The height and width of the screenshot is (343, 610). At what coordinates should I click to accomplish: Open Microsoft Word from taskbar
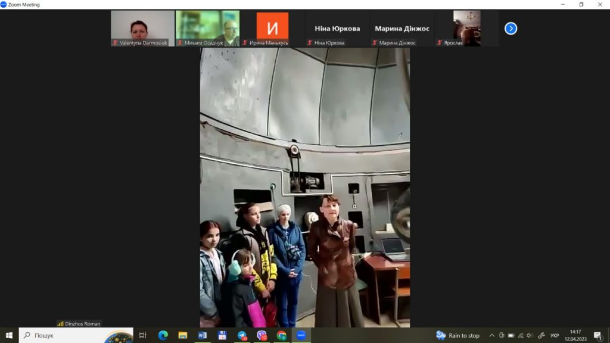pos(202,335)
